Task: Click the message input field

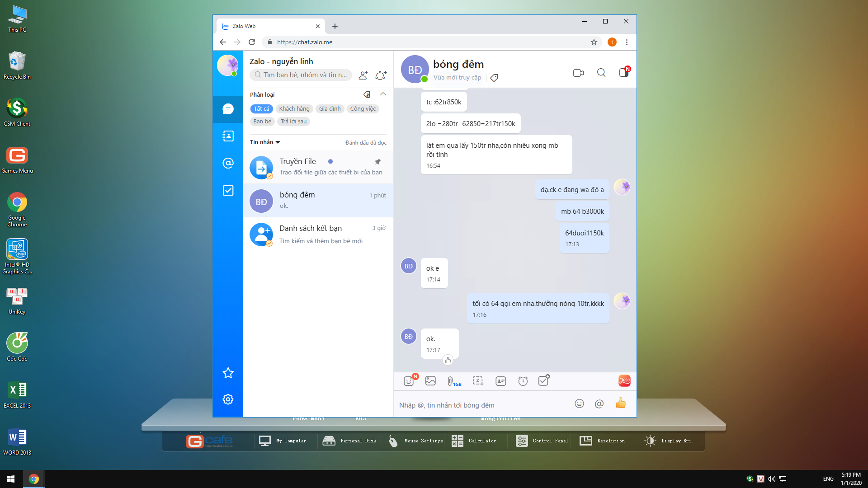Action: coord(479,405)
